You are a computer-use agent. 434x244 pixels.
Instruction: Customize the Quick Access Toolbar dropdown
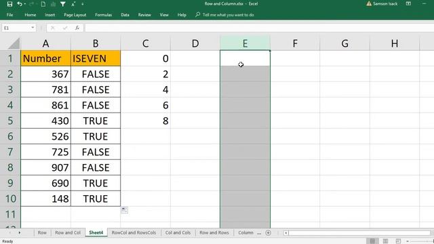tap(83, 4)
